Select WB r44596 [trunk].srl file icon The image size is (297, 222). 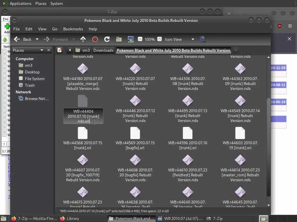[x=188, y=133]
